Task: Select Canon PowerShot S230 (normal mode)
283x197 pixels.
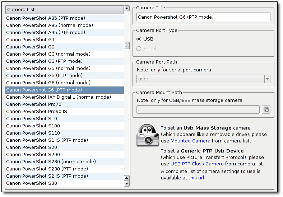Action: tap(65, 162)
